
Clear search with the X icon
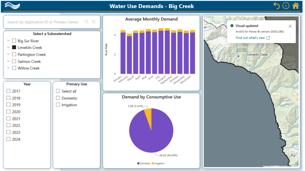(94, 22)
